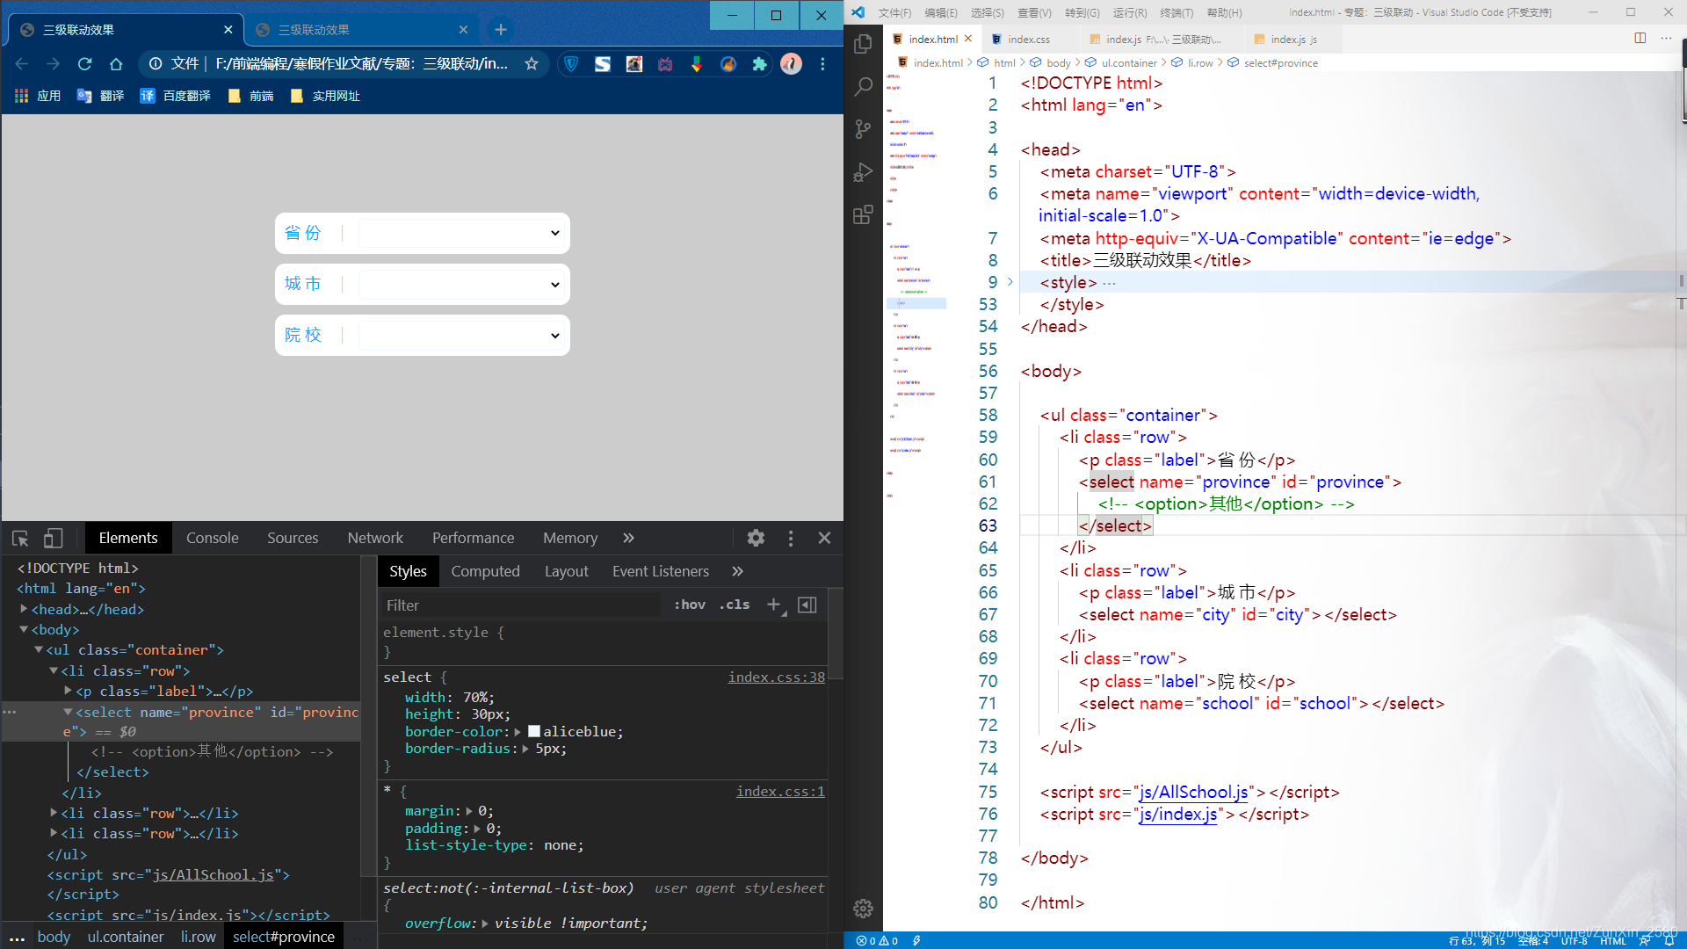
Task: Split the VS Code editor right
Action: coord(1640,39)
